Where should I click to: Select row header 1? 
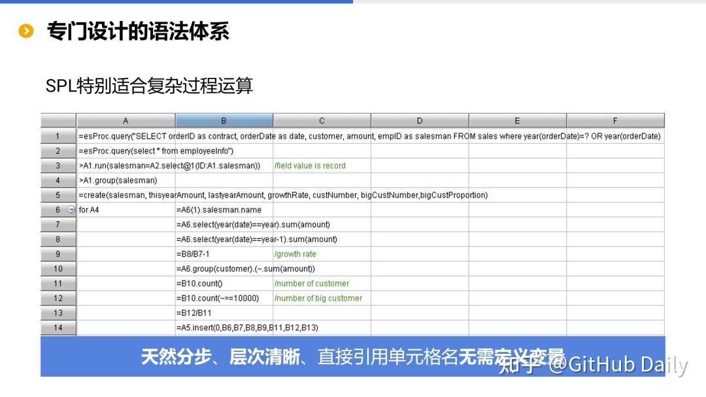pos(58,136)
